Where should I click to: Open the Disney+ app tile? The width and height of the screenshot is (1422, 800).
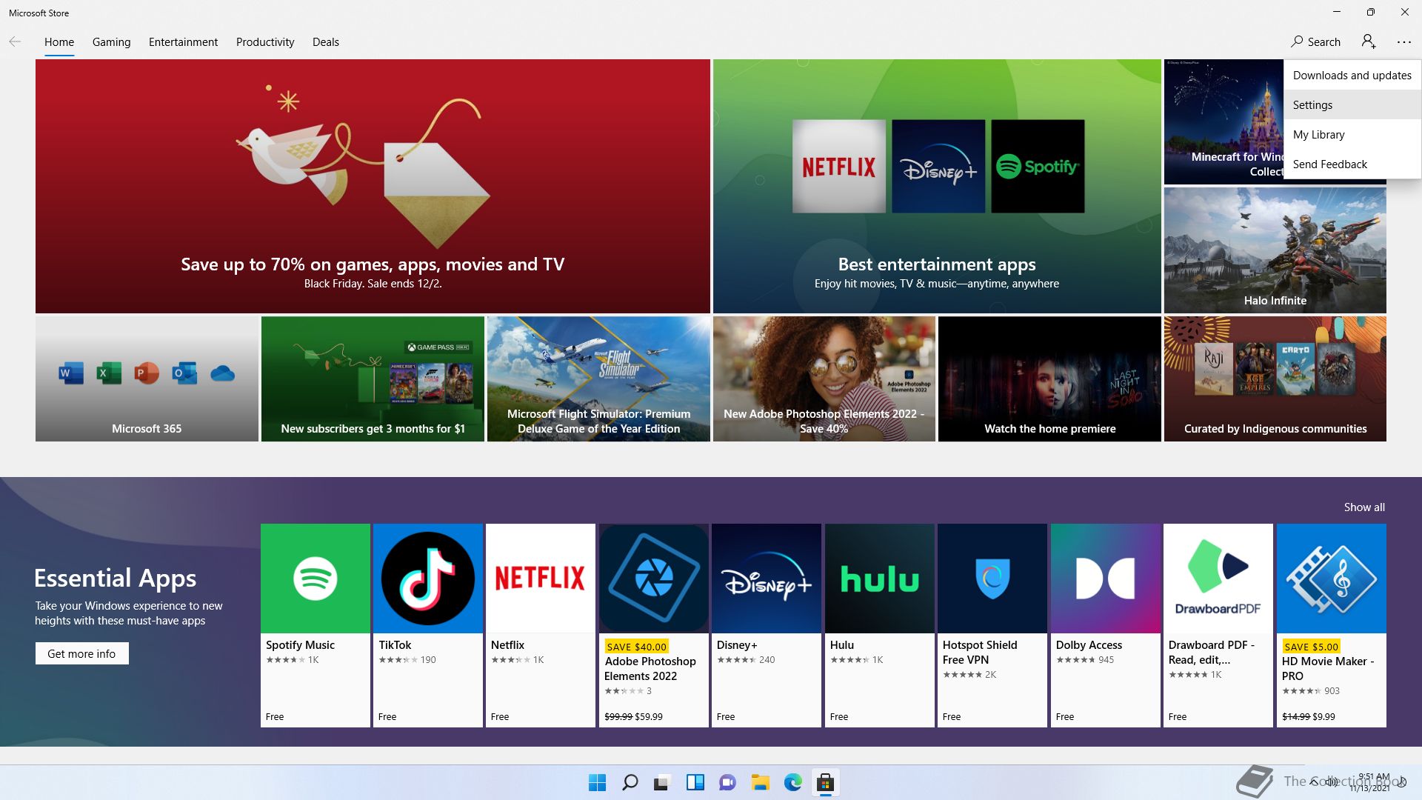pos(767,625)
